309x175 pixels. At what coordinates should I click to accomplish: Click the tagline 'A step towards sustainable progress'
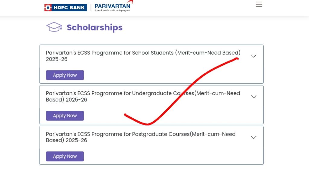click(x=112, y=10)
